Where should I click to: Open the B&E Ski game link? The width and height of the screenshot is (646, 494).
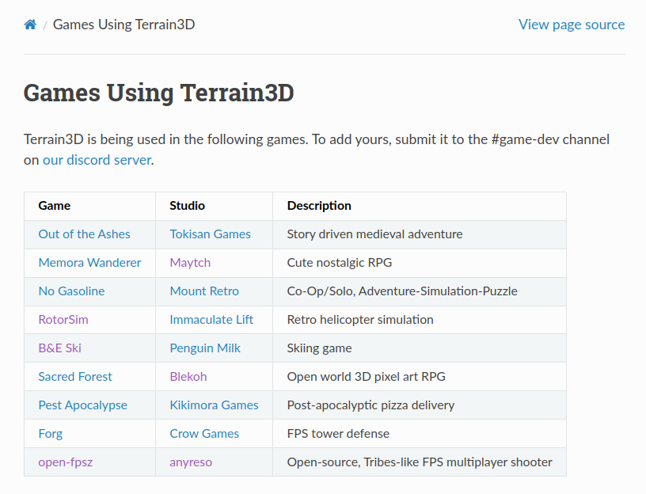click(59, 348)
